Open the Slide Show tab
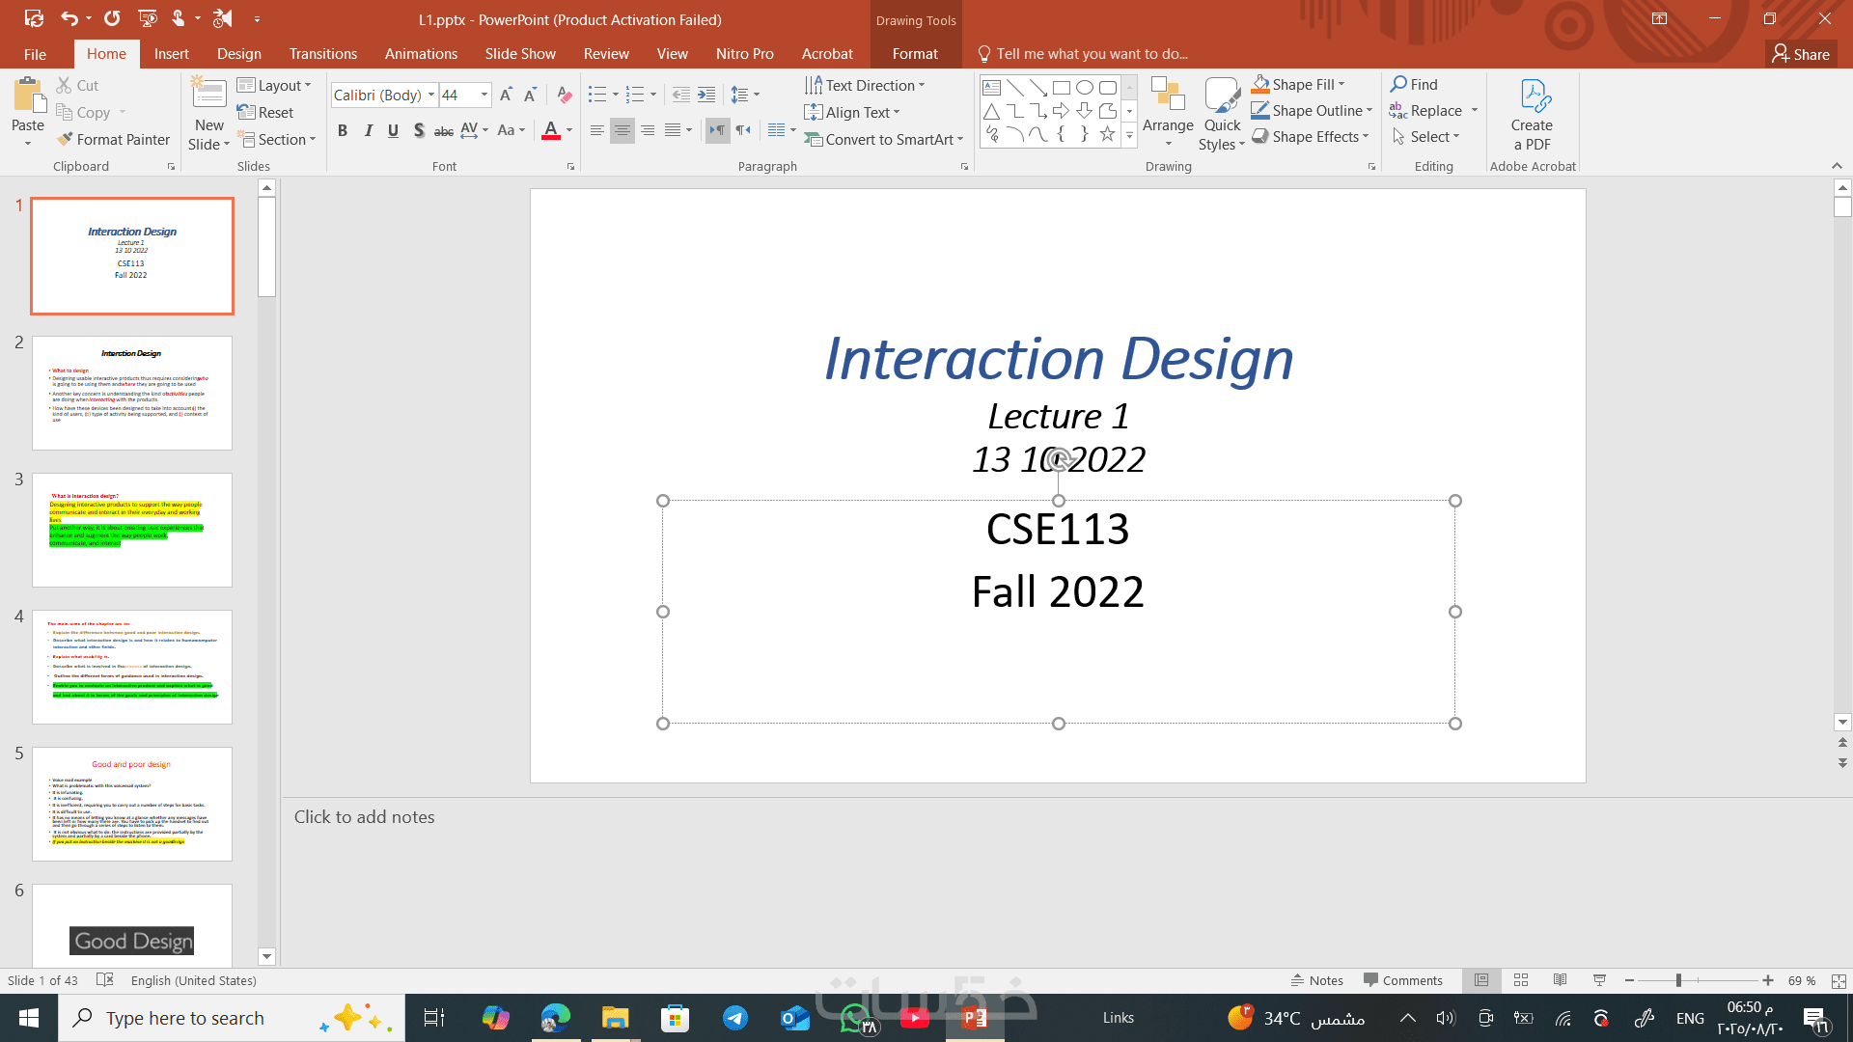This screenshot has height=1042, width=1853. 520,54
